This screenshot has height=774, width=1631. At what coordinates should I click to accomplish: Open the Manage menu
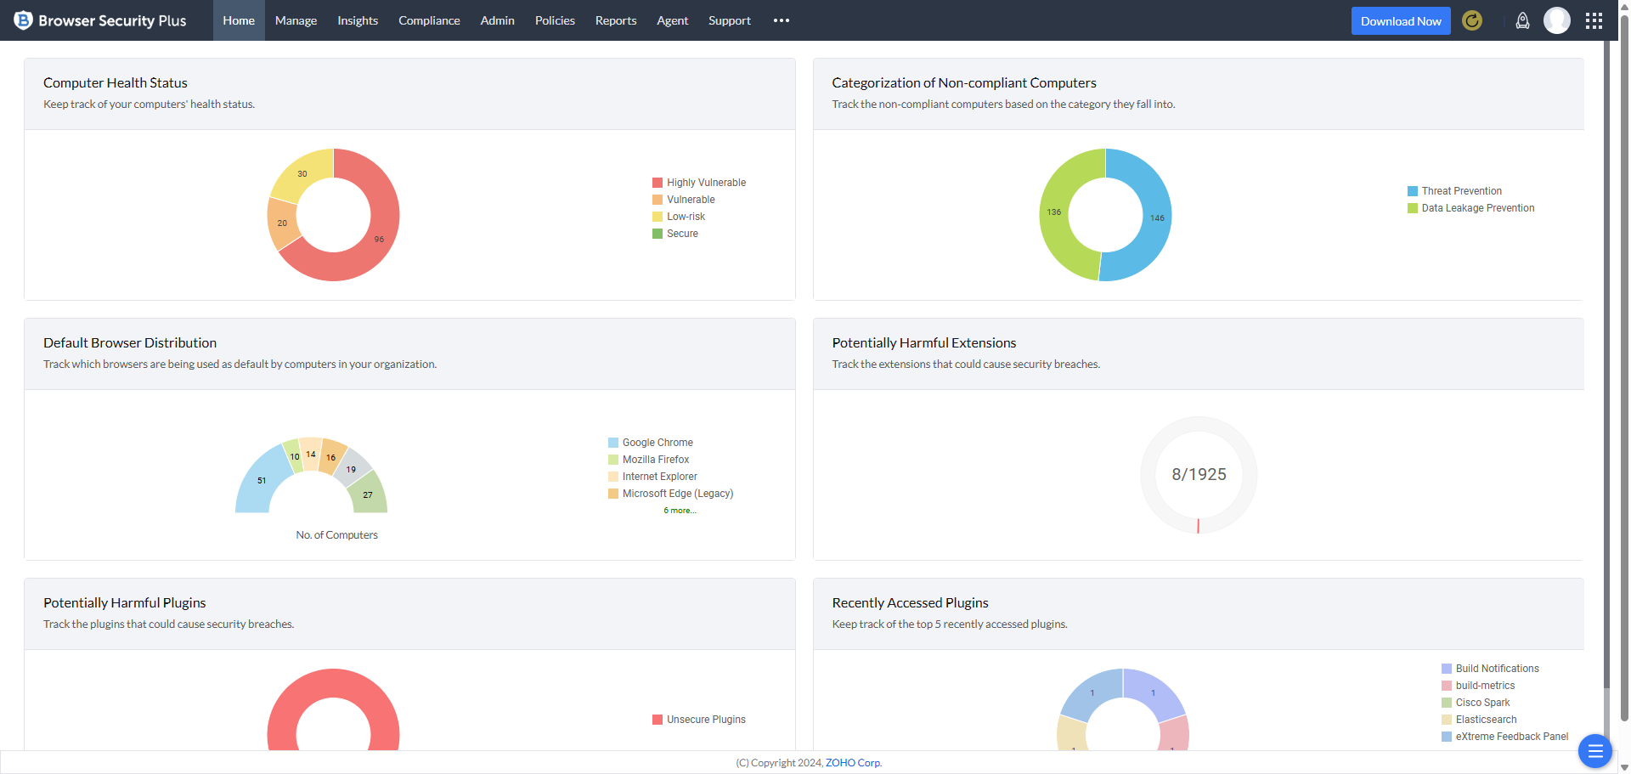click(x=296, y=20)
